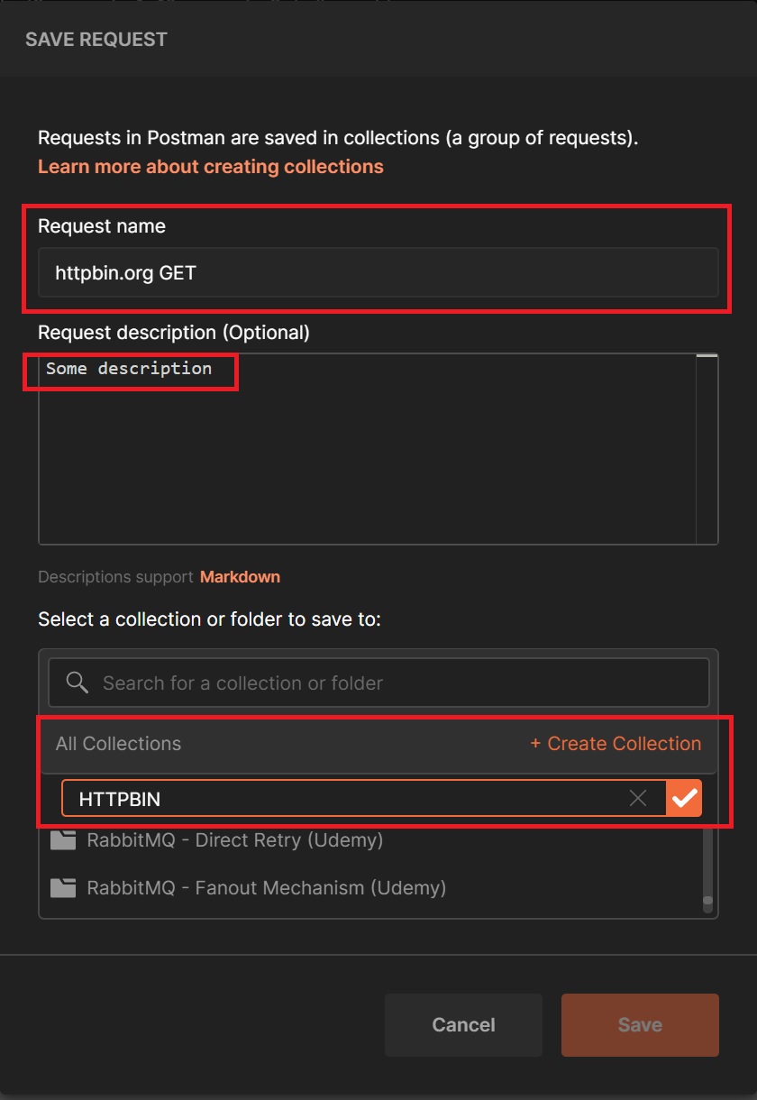Focus the collection or folder search box
This screenshot has height=1100, width=757.
(397, 683)
